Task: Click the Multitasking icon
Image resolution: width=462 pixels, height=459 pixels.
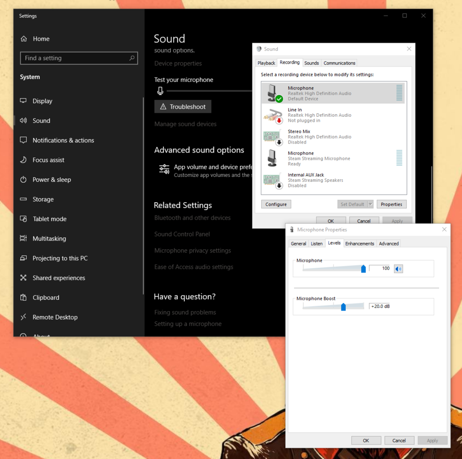Action: tap(23, 238)
